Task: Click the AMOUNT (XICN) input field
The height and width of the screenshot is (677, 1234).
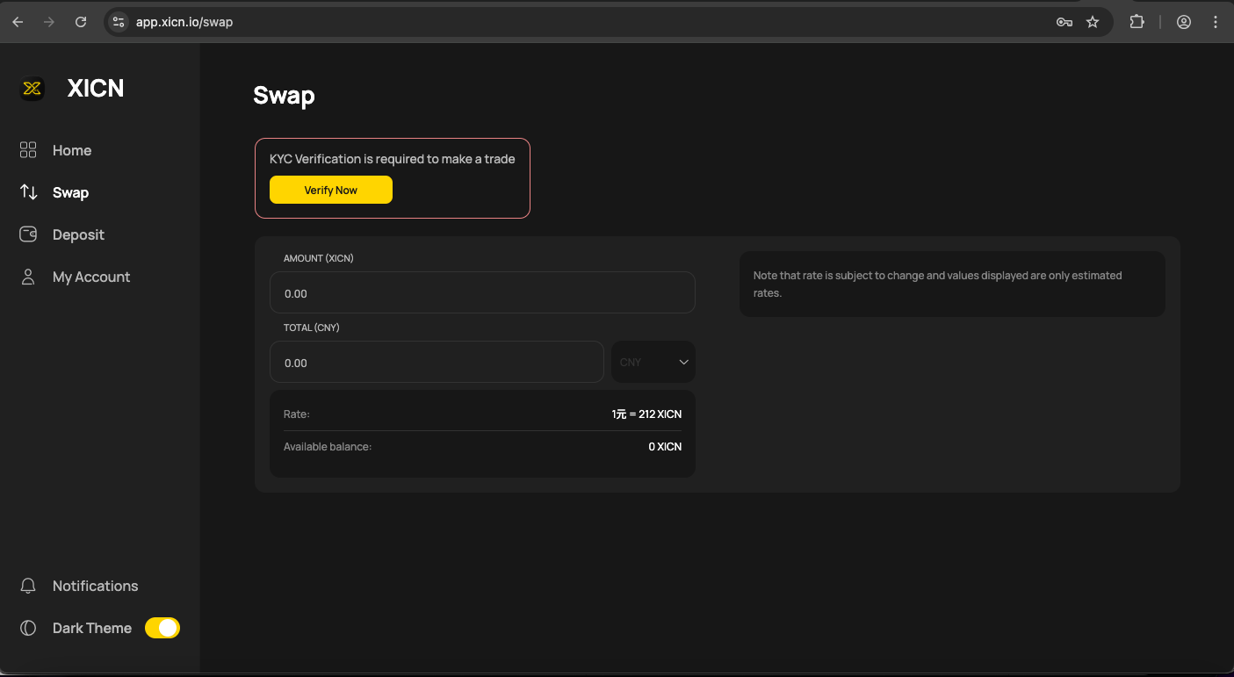Action: tap(482, 293)
